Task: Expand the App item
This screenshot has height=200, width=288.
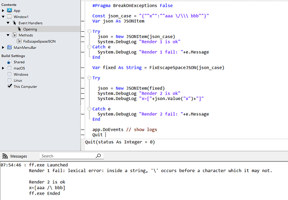Action: 3,11
